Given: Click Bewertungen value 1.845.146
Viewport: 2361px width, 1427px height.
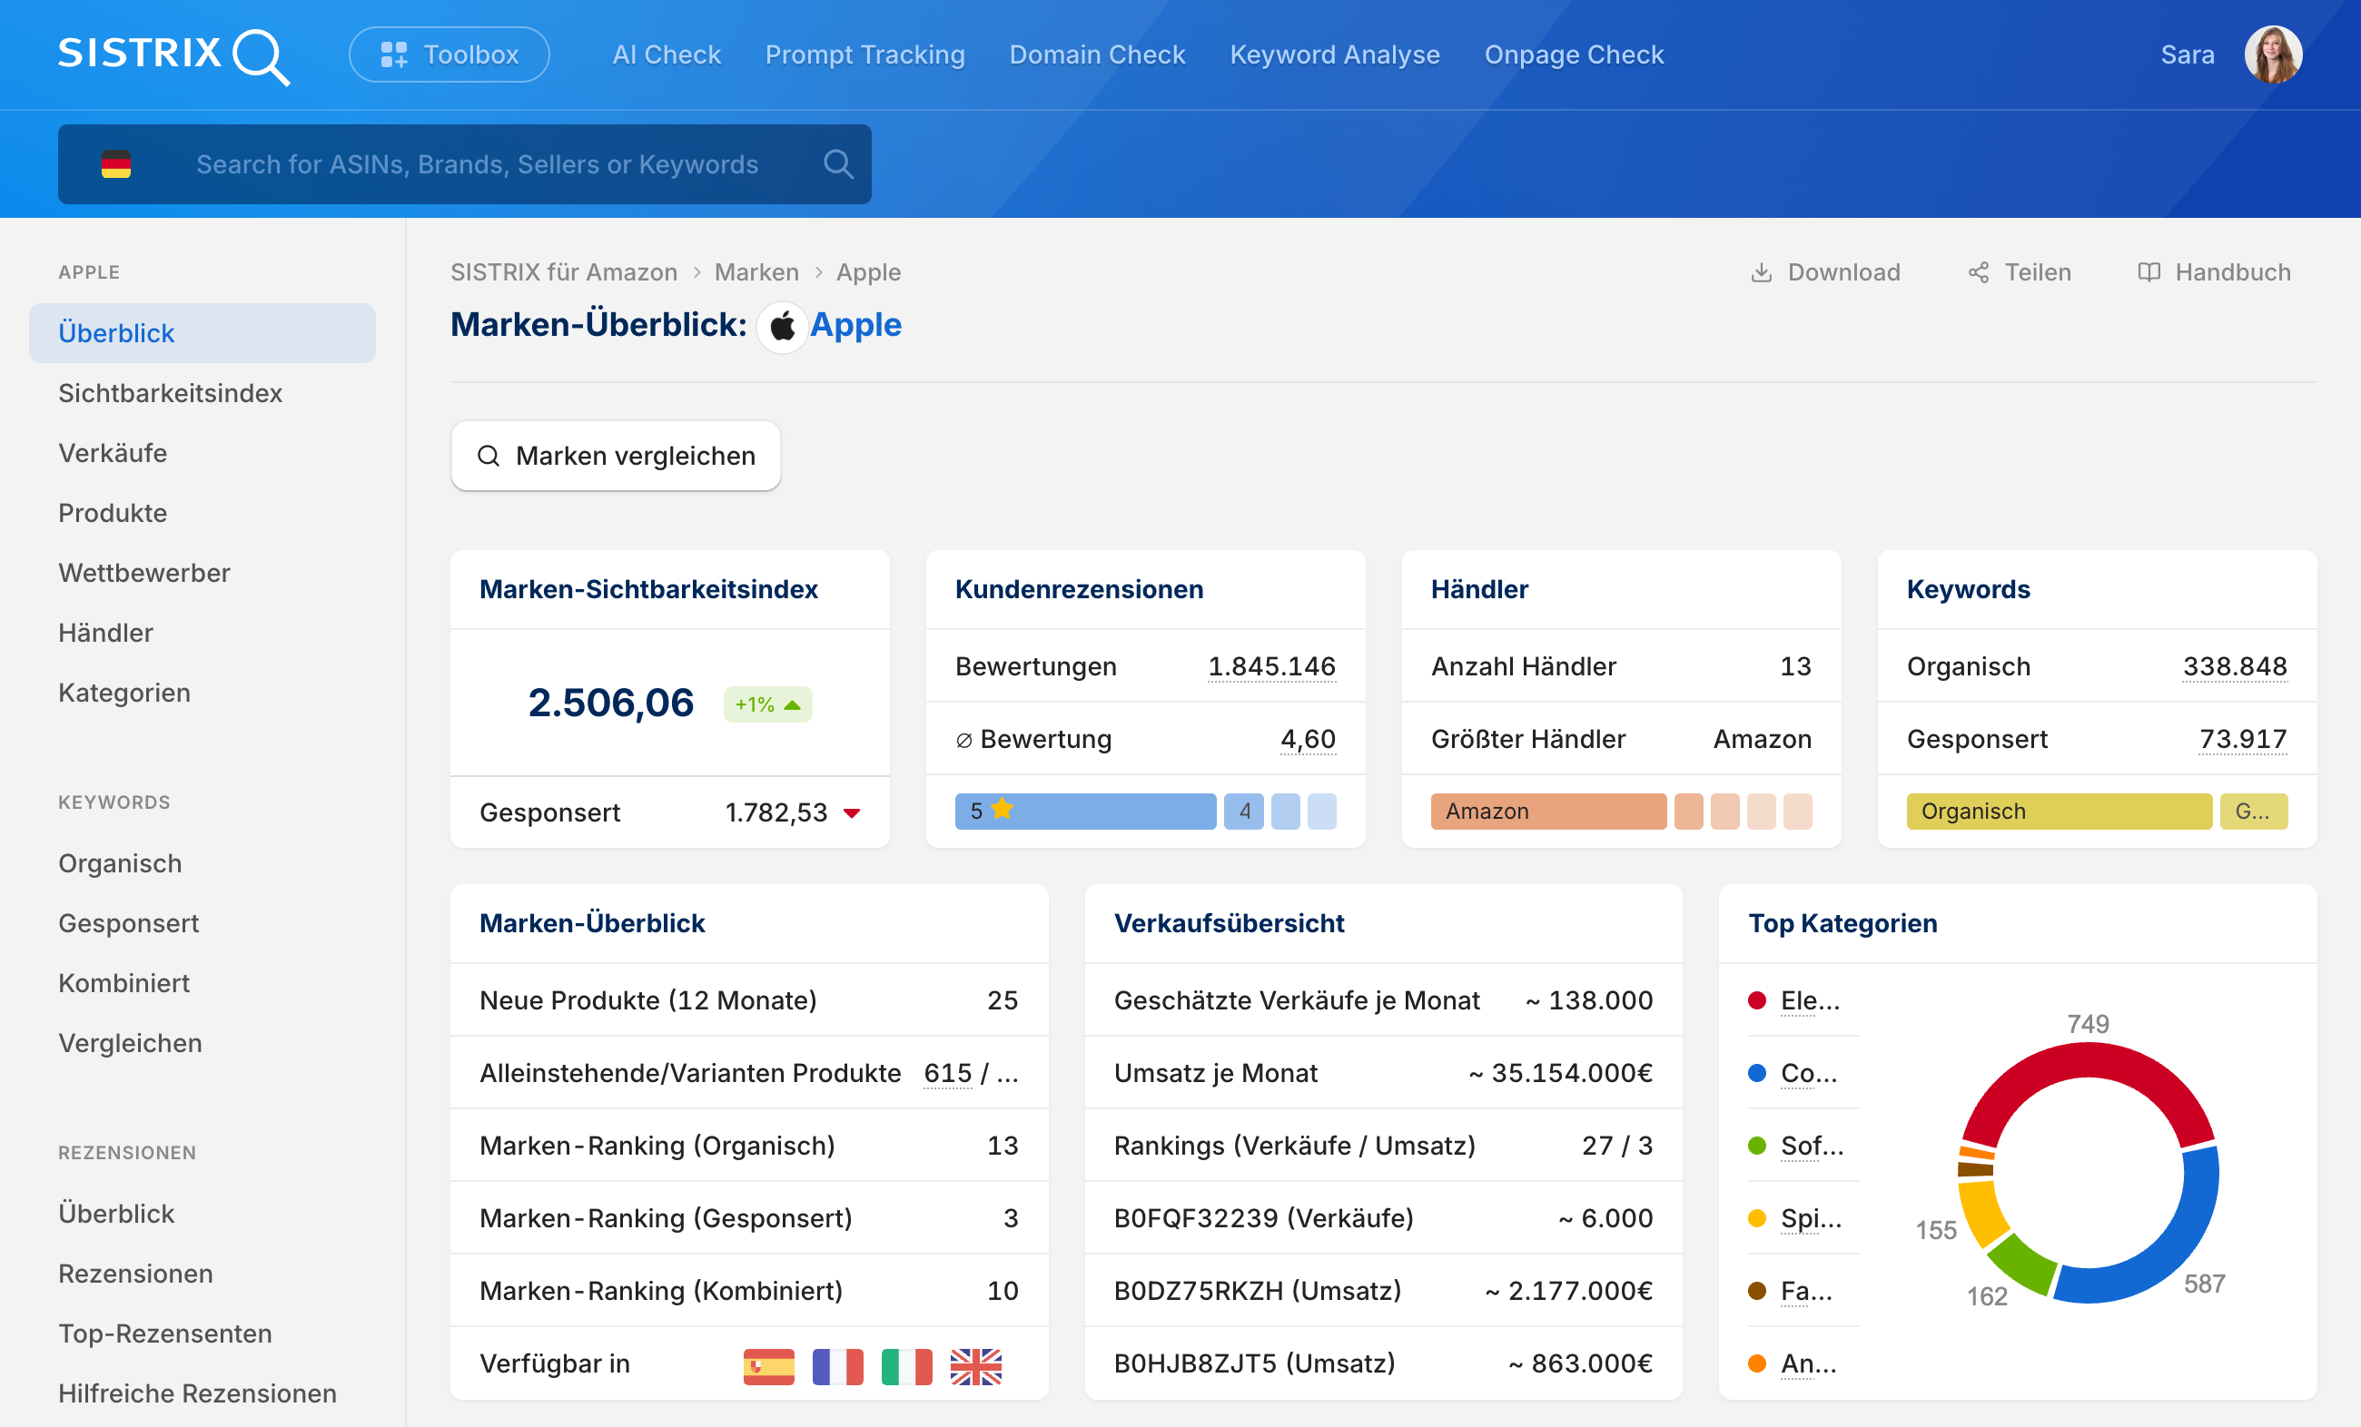Looking at the screenshot, I should [1271, 666].
